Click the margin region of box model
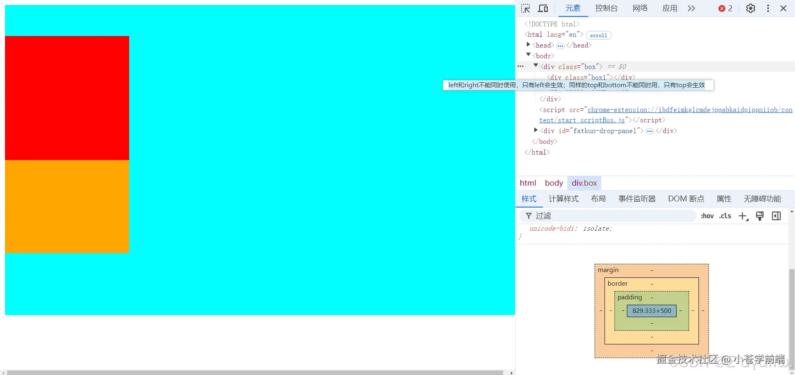795x375 pixels. point(651,270)
